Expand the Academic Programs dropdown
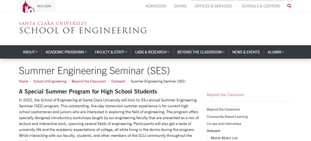 point(66,52)
